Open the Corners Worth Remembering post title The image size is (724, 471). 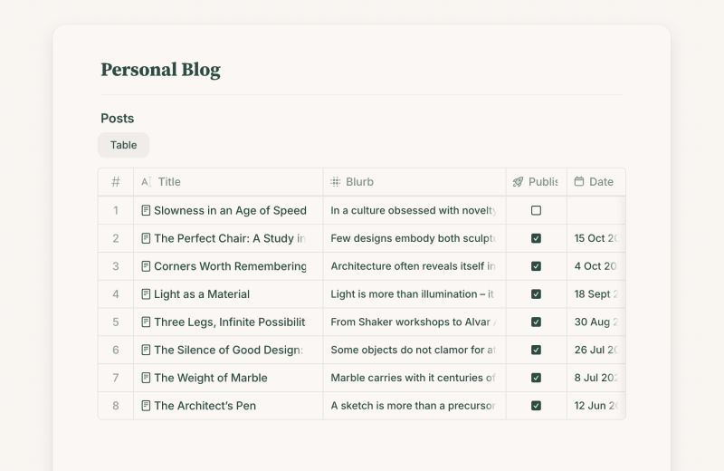click(230, 266)
